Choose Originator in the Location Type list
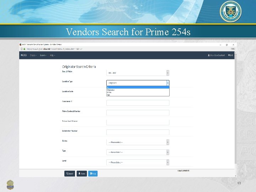Viewport: 256px width, 192px height. pyautogui.click(x=138, y=90)
